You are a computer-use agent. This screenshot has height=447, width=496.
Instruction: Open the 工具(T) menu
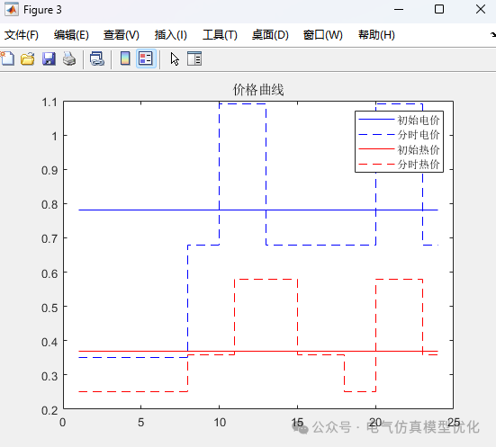point(220,35)
